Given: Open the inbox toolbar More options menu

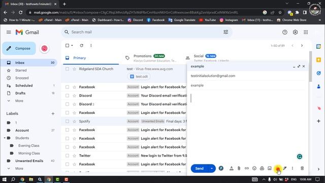Looking at the screenshot, I should click(91, 45).
